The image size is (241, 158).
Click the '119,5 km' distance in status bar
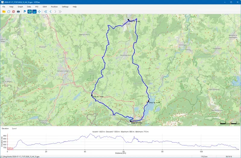(204, 156)
